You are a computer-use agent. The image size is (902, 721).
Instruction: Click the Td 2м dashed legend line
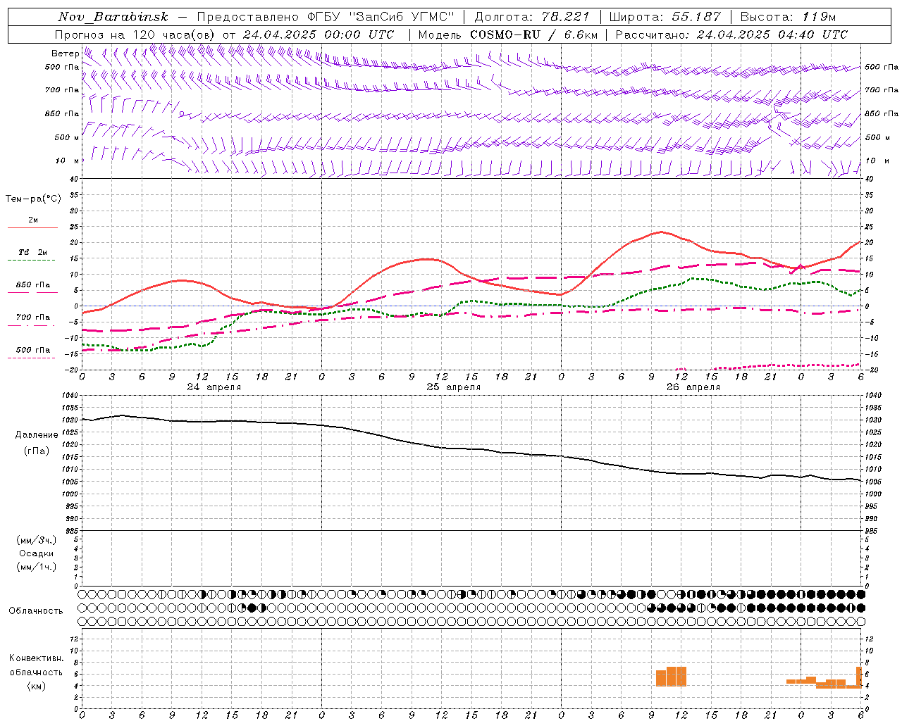coord(31,261)
